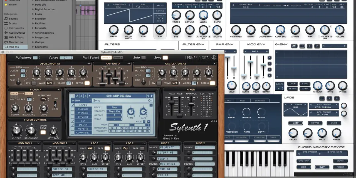Enable the PHASER effect checkbox
356x178 pixels.
pos(73,113)
